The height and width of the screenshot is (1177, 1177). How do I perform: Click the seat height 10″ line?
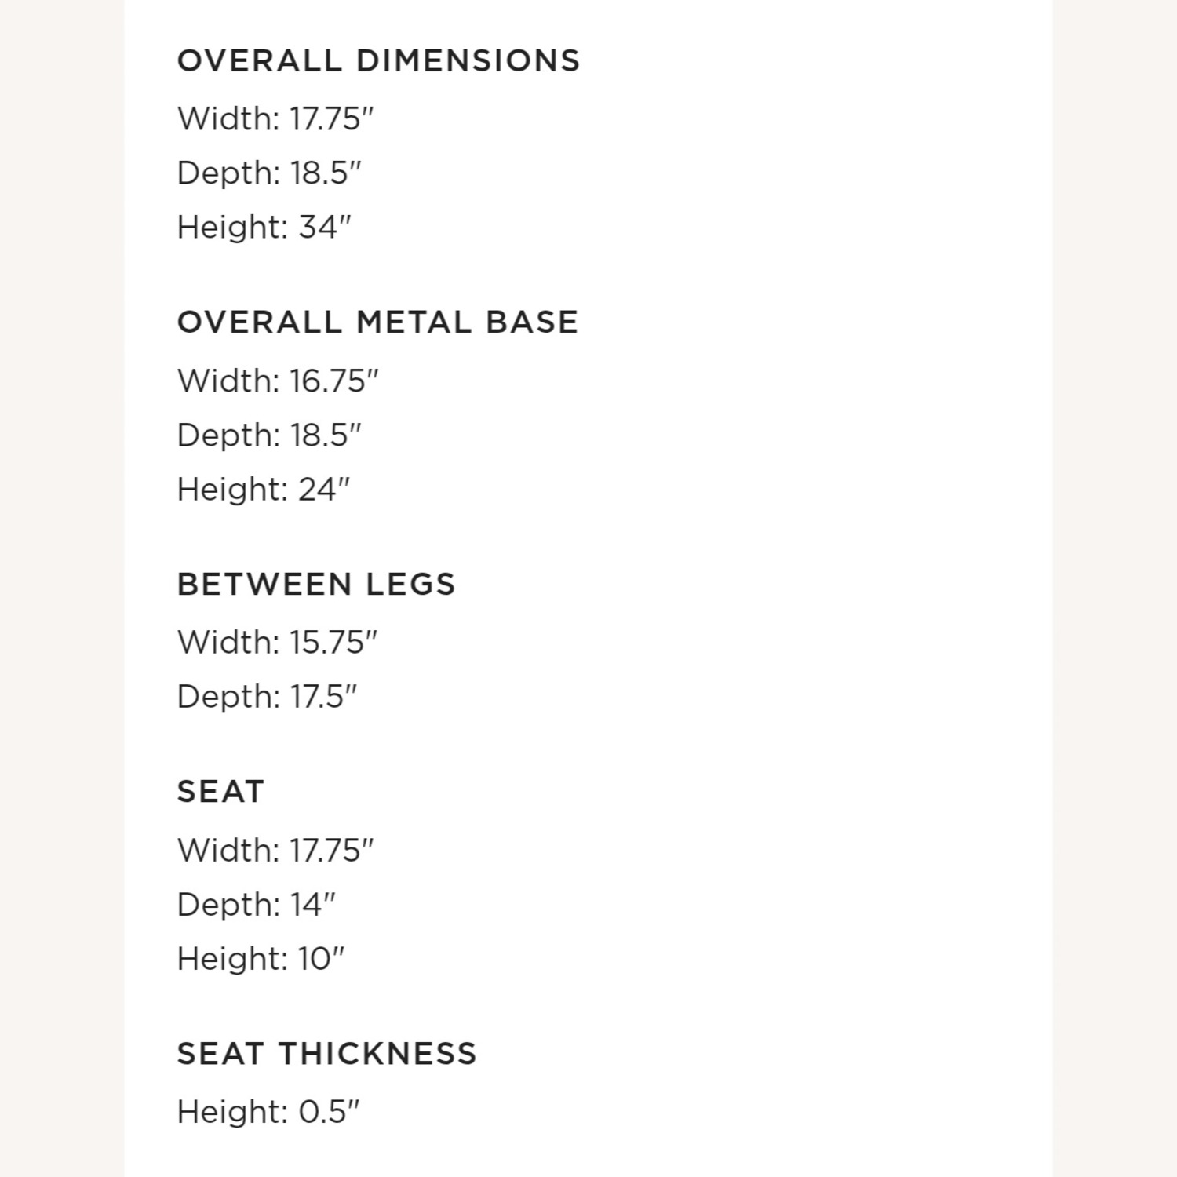(261, 959)
